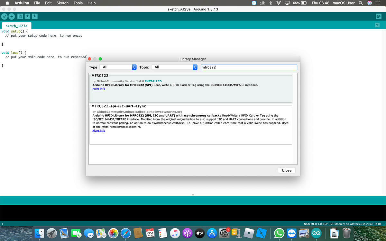The height and width of the screenshot is (241, 386).
Task: Select the sketch_jul23a tab
Action: click(16, 26)
